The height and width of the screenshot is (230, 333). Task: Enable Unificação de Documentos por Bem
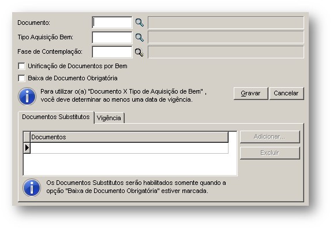(x=22, y=66)
